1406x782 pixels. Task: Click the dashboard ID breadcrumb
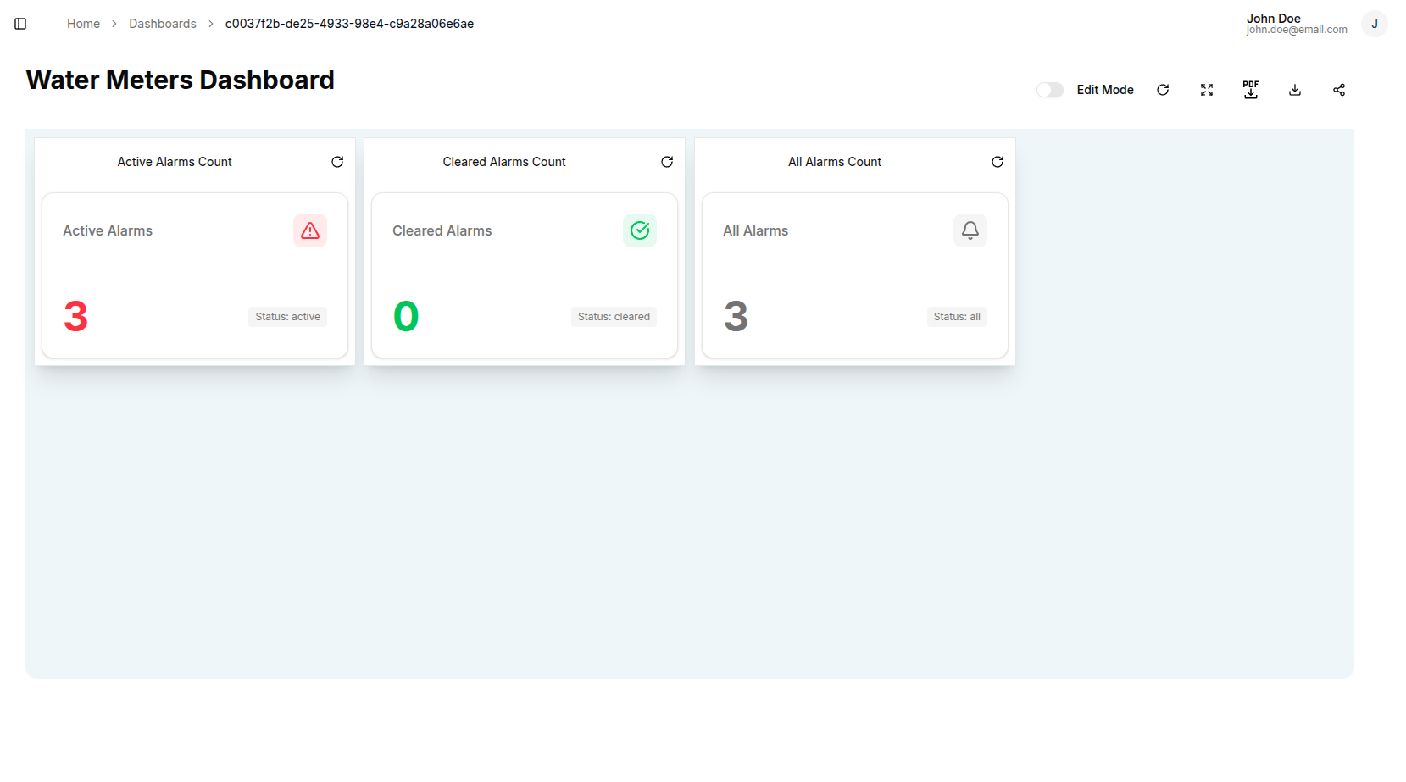pyautogui.click(x=349, y=24)
